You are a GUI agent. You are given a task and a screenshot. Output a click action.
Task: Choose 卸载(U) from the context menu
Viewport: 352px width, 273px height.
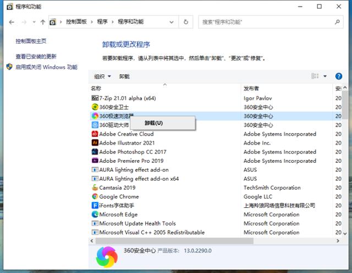coord(153,123)
